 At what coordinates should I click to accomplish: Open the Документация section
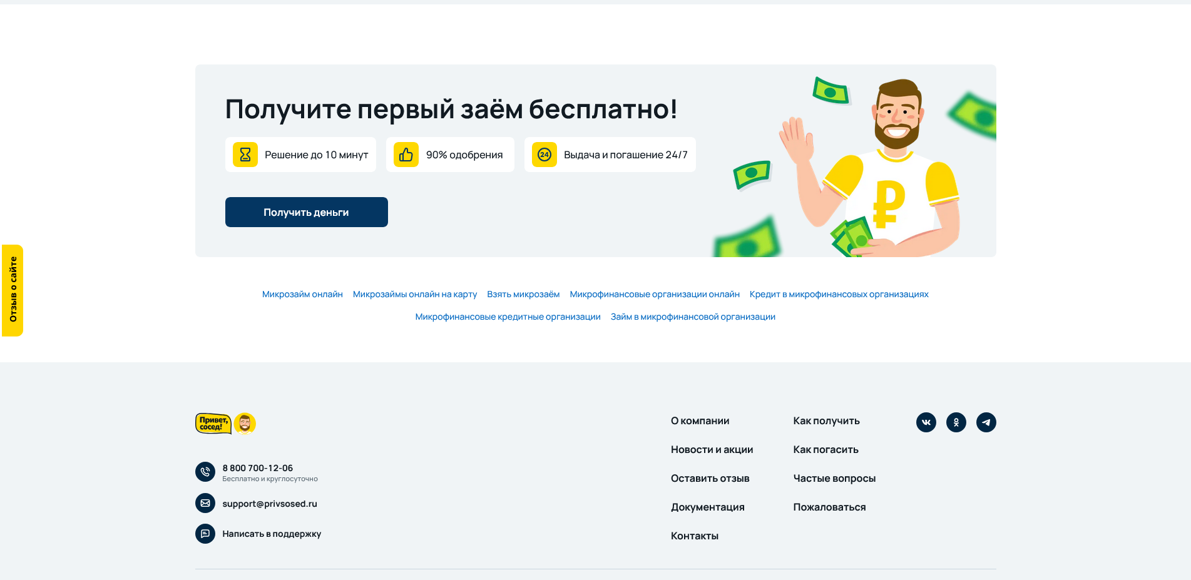click(x=708, y=507)
